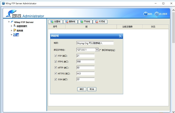Select the 超级管理员 administrator user icon
Screen dimensions: 175x113
pyautogui.click(x=15, y=26)
